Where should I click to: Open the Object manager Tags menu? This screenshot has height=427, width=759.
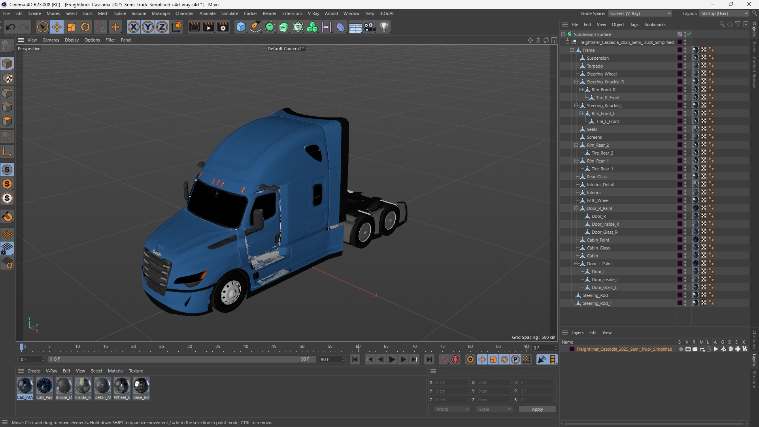click(x=634, y=25)
